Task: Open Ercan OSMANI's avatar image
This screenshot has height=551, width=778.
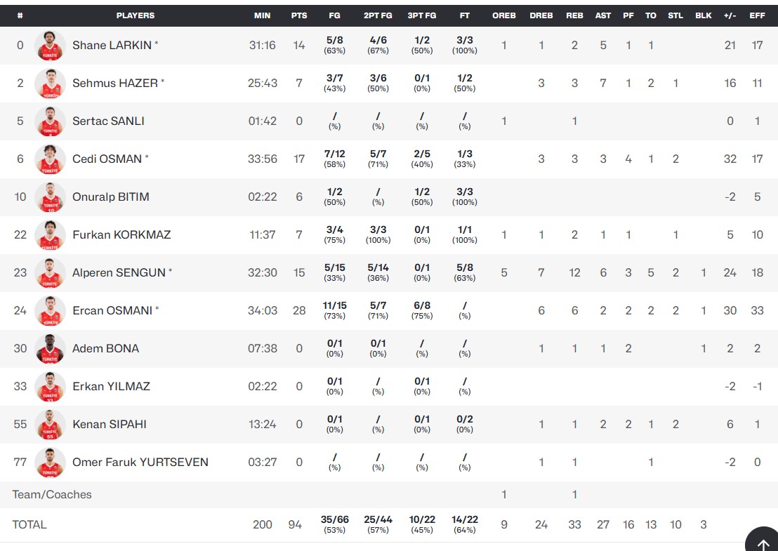Action: (x=50, y=310)
